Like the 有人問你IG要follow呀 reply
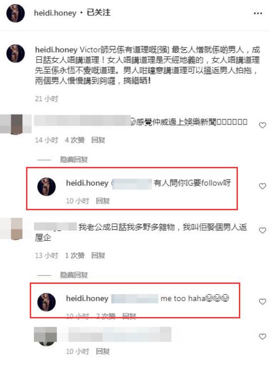Screen dimensions: 270x365 [x=263, y=186]
